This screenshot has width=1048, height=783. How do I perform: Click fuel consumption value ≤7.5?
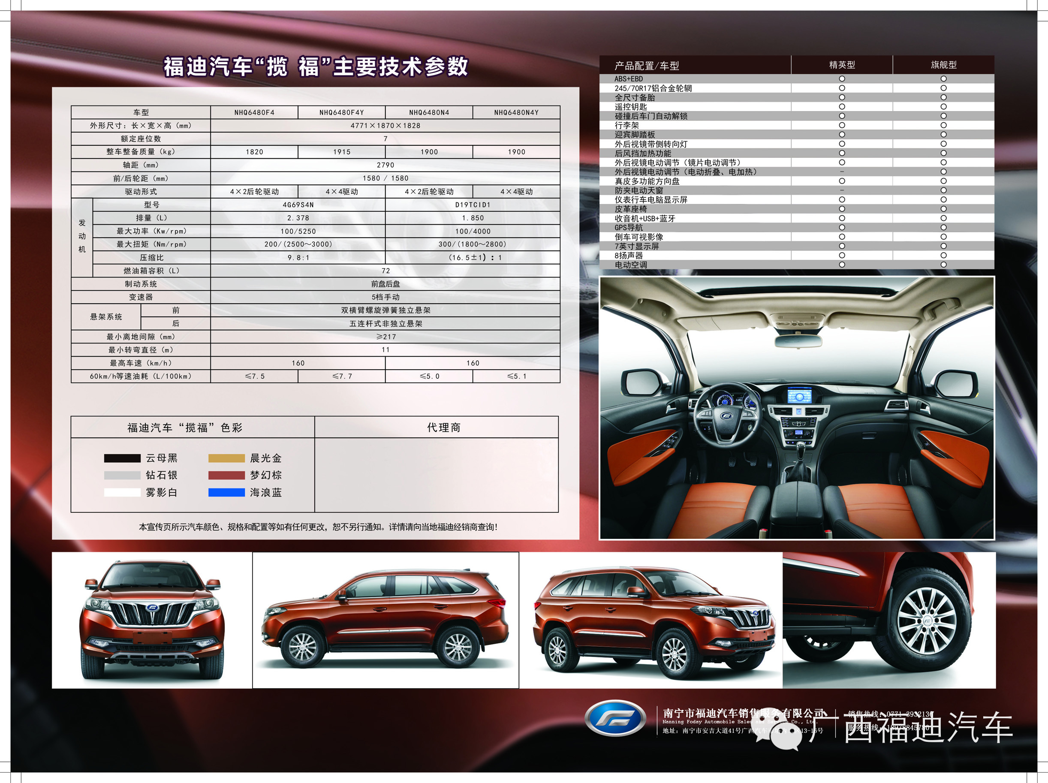pyautogui.click(x=254, y=376)
